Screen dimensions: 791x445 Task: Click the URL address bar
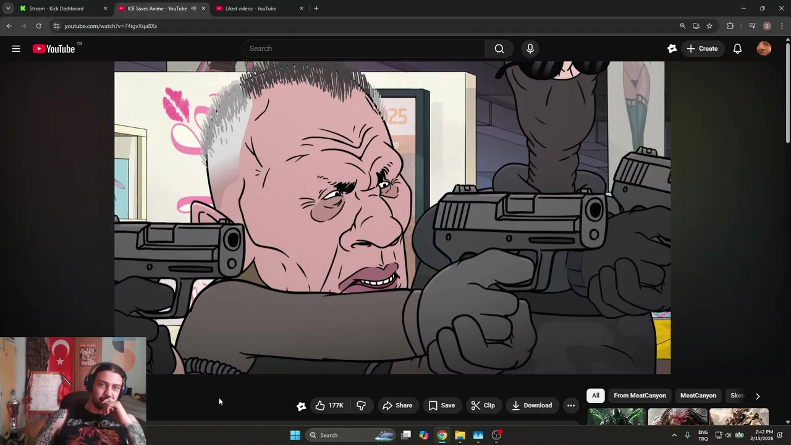point(365,26)
